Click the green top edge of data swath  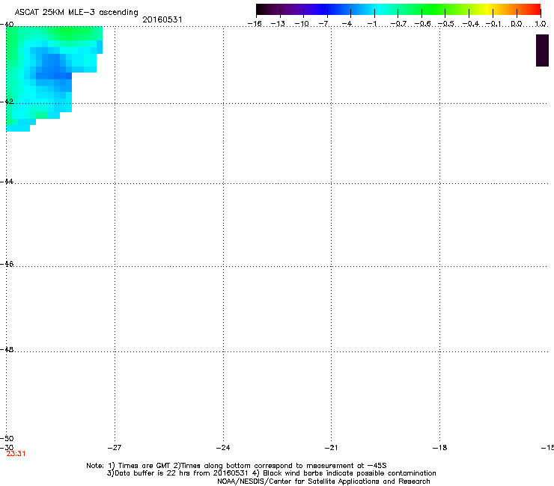(69, 33)
